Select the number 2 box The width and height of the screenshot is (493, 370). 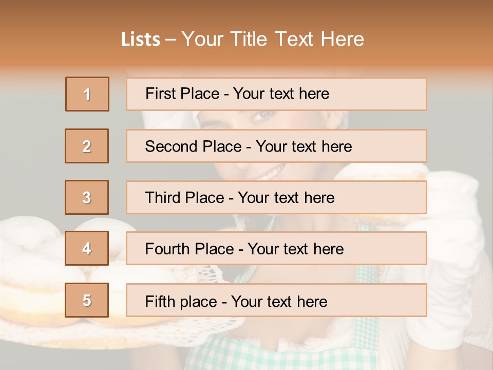(x=87, y=146)
